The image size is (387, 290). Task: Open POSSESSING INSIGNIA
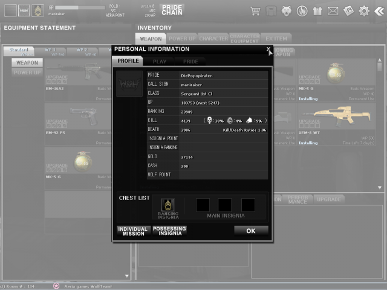[169, 231]
